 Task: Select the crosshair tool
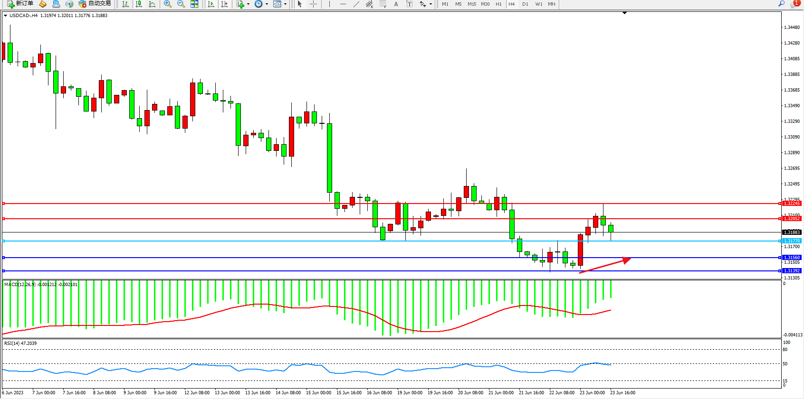point(314,4)
